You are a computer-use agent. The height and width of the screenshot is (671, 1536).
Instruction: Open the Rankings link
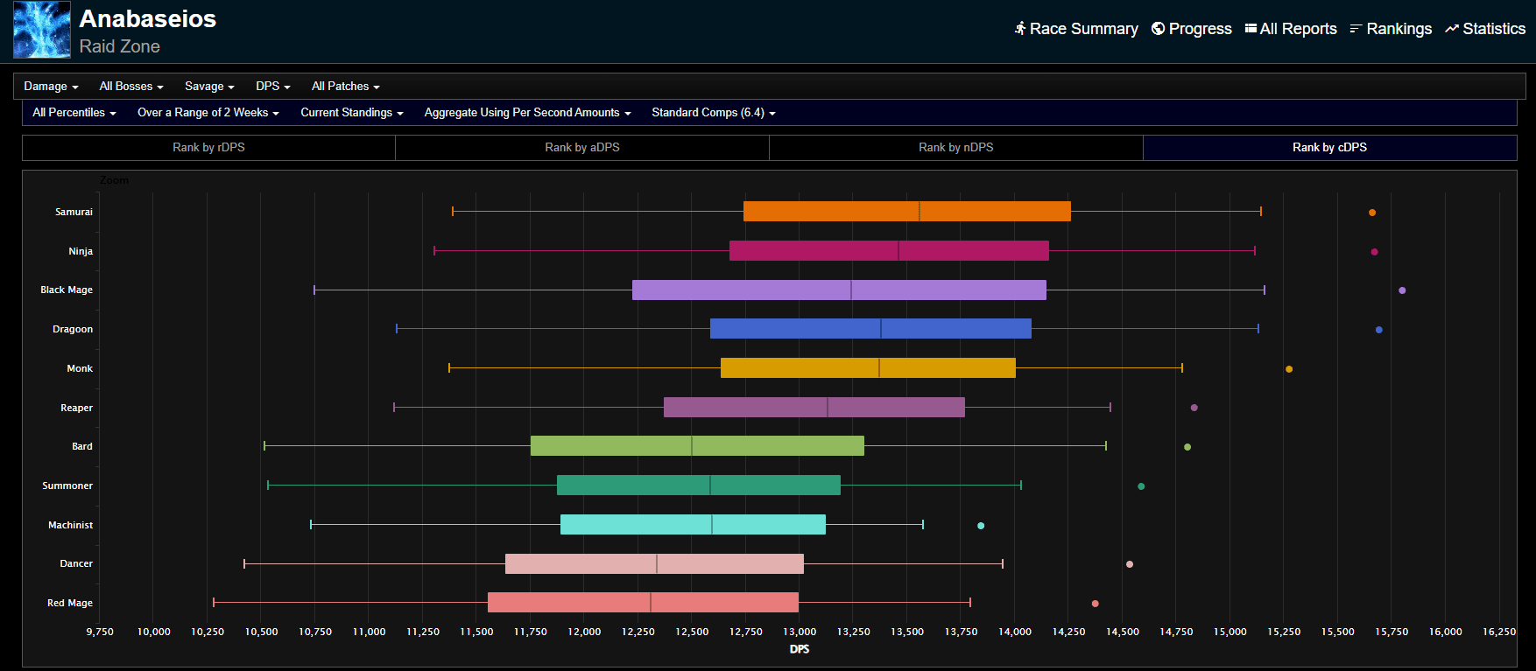point(1399,29)
